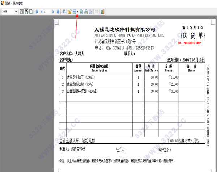Click the printer icon

pyautogui.click(x=86, y=12)
